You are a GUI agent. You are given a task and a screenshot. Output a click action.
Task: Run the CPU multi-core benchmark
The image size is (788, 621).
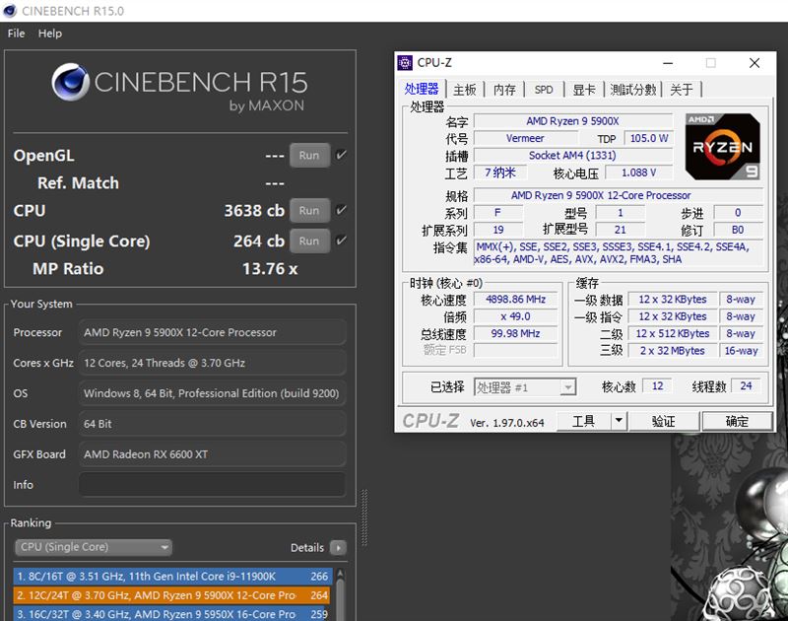309,211
